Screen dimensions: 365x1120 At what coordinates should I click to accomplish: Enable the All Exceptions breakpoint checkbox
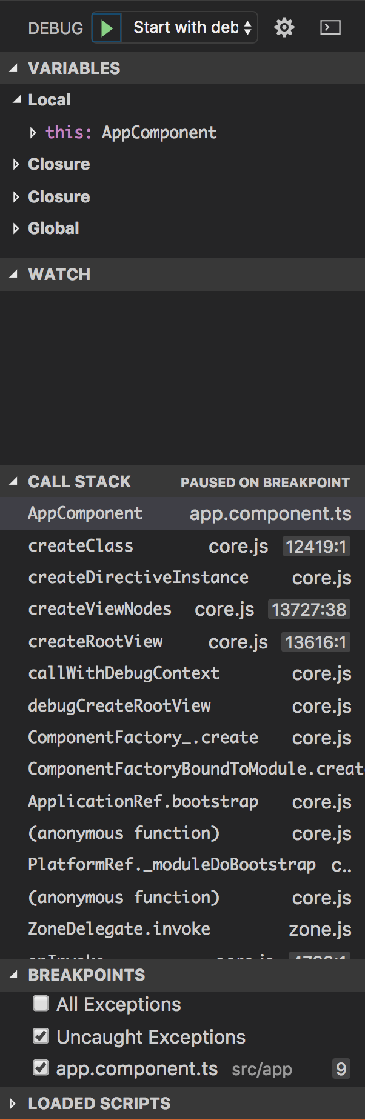41,1004
